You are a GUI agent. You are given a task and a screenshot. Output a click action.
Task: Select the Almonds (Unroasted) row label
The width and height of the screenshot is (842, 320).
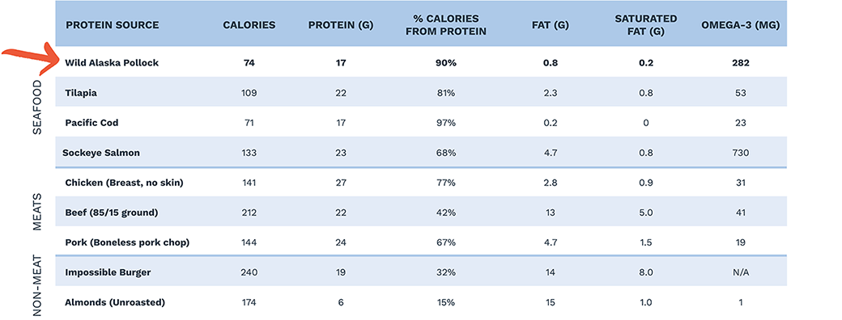click(115, 302)
